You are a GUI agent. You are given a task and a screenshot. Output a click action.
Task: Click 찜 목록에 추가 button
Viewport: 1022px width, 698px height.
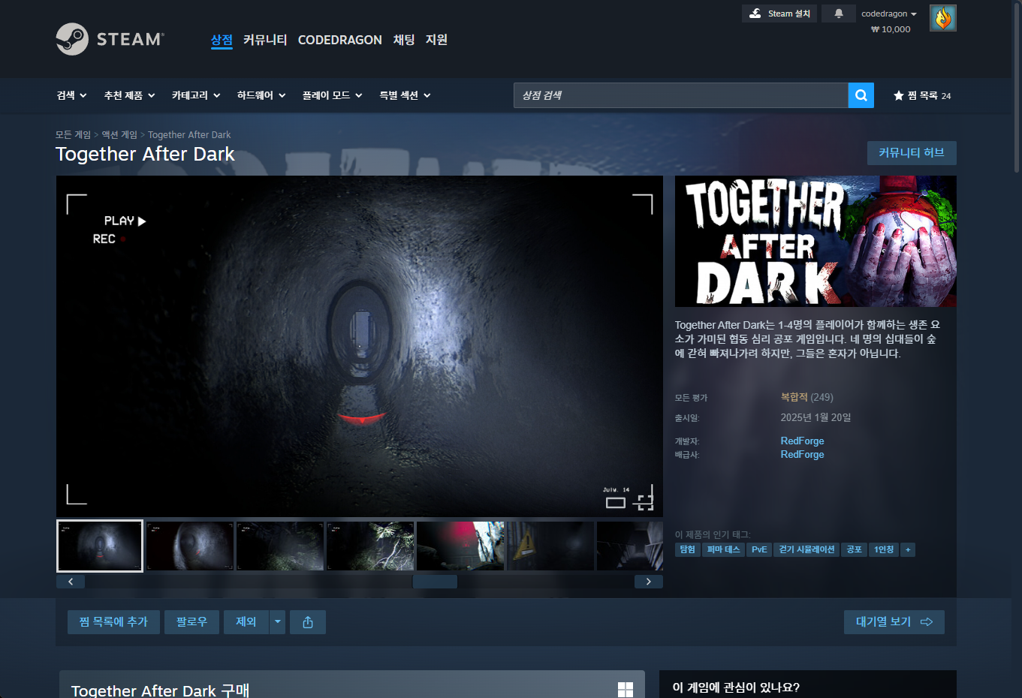[x=113, y=622]
